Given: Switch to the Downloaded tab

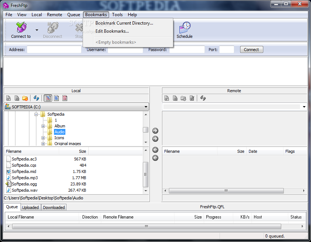Looking at the screenshot, I should click(x=54, y=207).
